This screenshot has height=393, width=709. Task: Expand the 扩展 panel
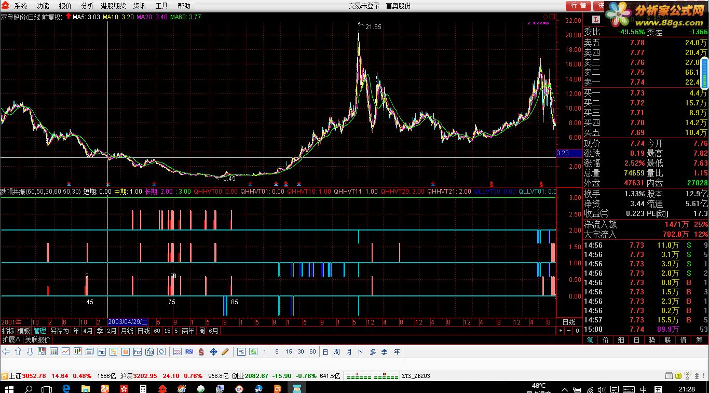click(x=11, y=340)
